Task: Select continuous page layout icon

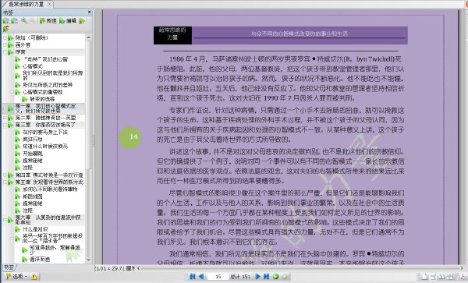Action: coord(433,277)
